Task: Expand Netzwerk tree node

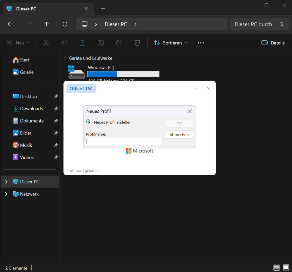Action: click(6, 194)
